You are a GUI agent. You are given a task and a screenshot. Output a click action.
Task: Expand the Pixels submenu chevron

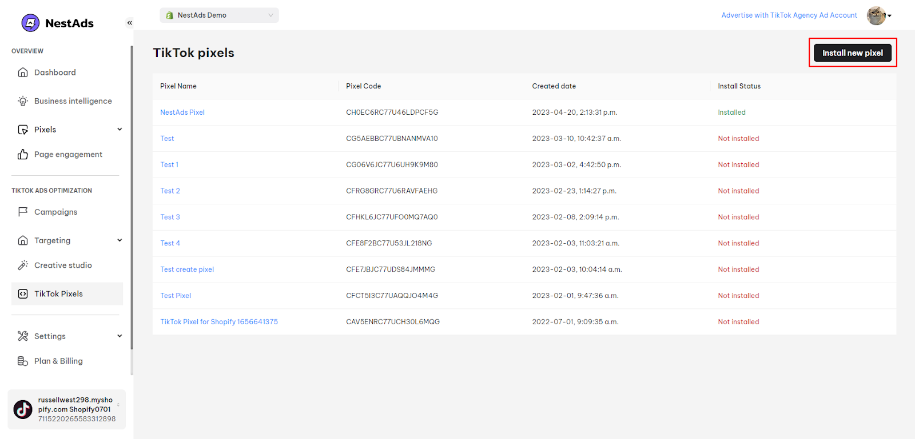tap(120, 129)
